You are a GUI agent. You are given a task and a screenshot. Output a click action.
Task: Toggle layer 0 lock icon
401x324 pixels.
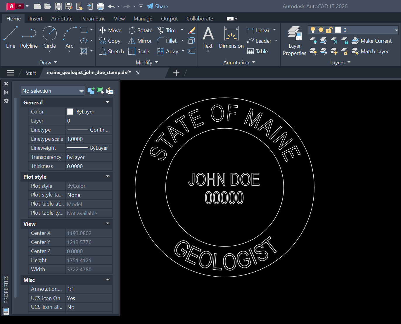(x=329, y=30)
